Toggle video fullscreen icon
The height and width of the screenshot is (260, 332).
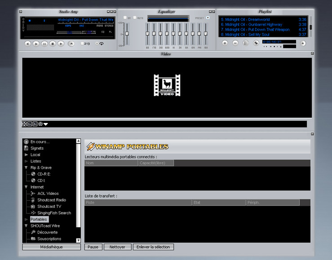[24, 124]
